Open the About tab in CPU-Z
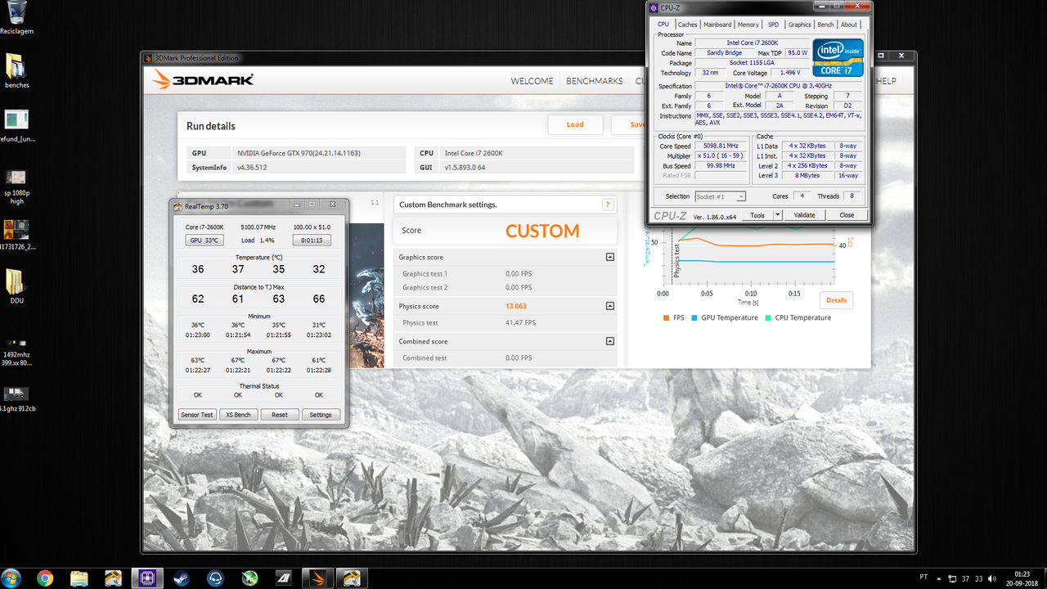Viewport: 1047px width, 589px height. 849,25
